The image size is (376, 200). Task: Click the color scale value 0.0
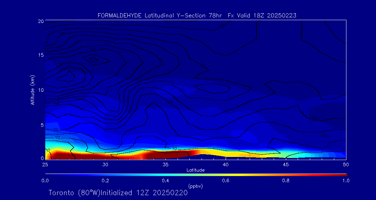pyautogui.click(x=45, y=181)
